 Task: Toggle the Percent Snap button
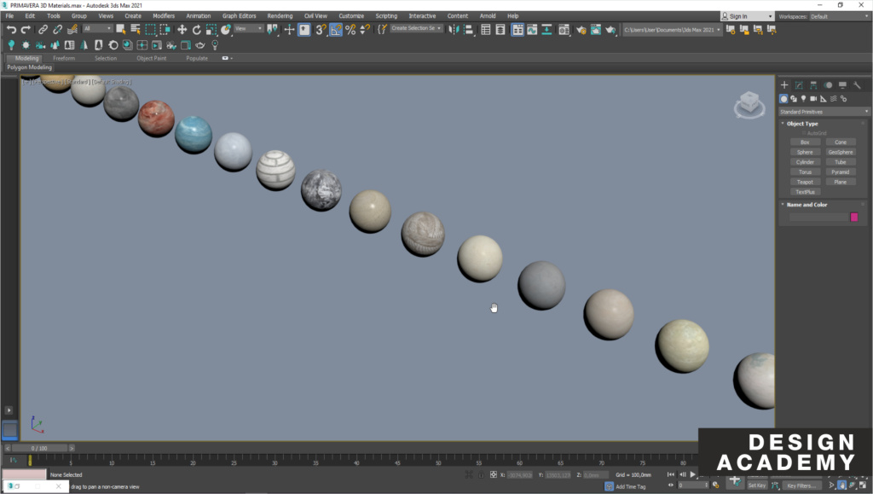[350, 30]
